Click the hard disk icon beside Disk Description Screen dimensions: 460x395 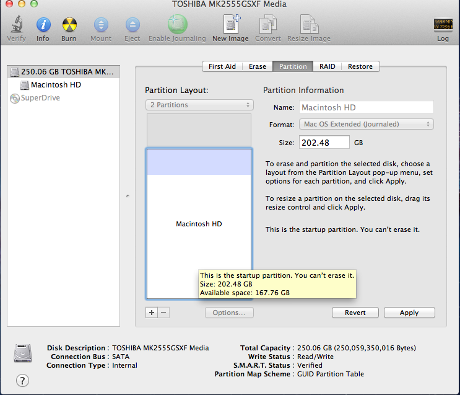[x=22, y=353]
